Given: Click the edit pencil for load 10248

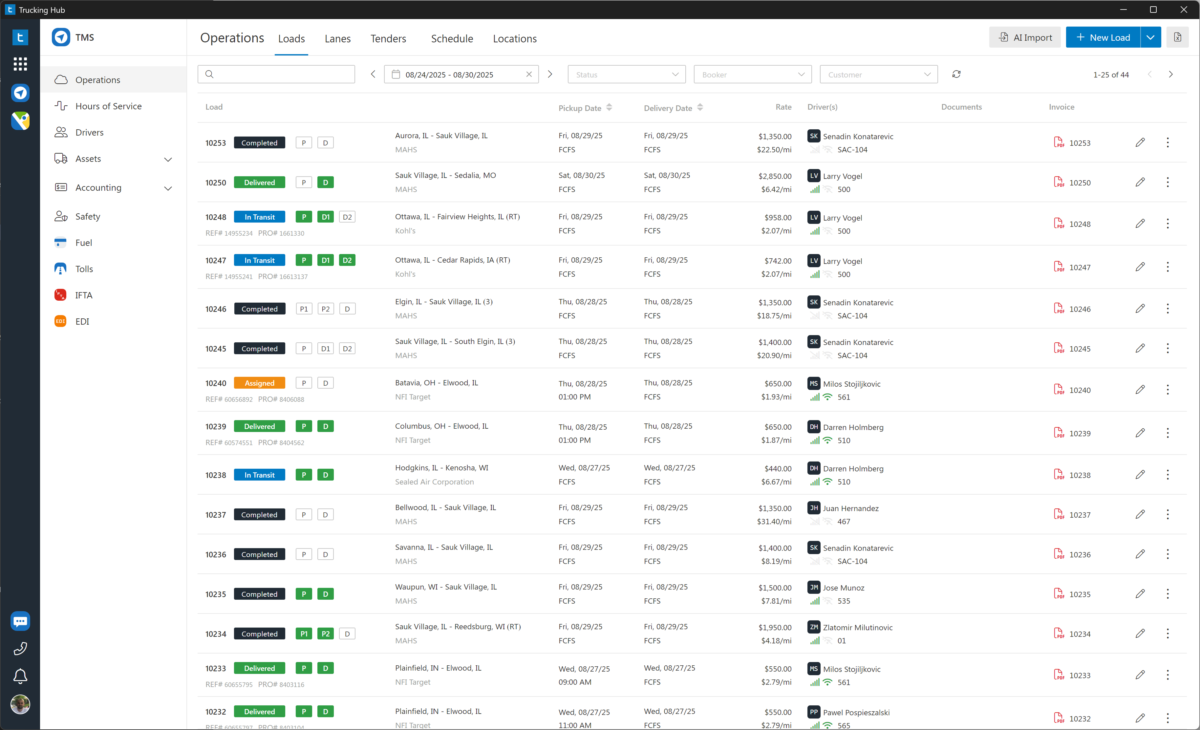Looking at the screenshot, I should click(x=1140, y=224).
